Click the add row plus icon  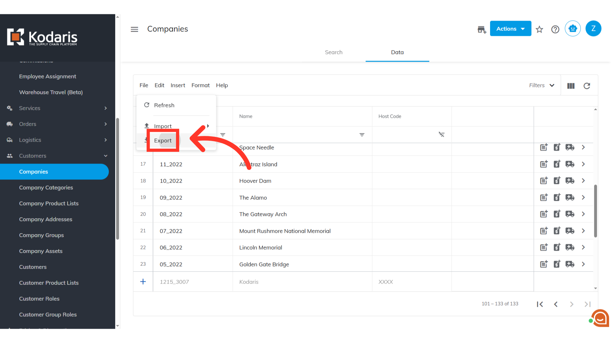tap(143, 282)
